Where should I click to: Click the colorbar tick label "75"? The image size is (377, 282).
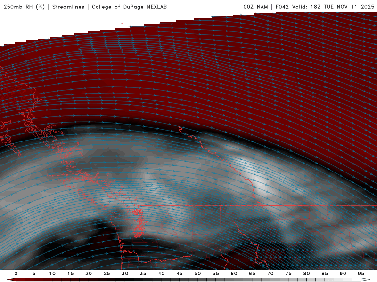click(288, 274)
